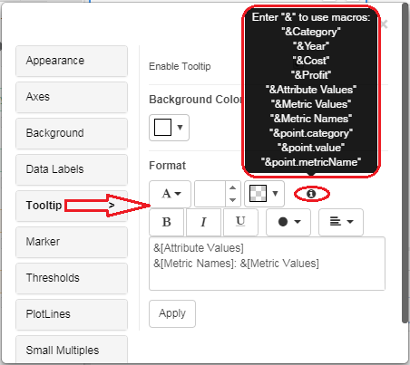Screen dimensions: 410x365
Task: Switch to the Background tab
Action: click(x=72, y=133)
